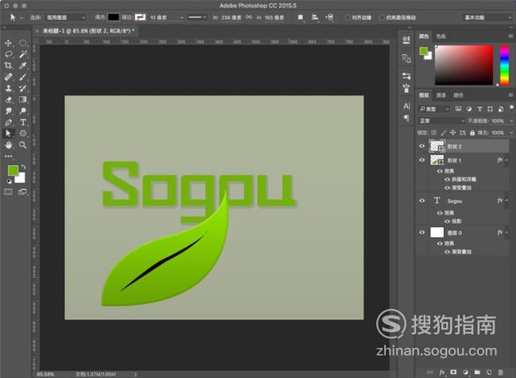Add a layer style with fx button

[x=442, y=372]
